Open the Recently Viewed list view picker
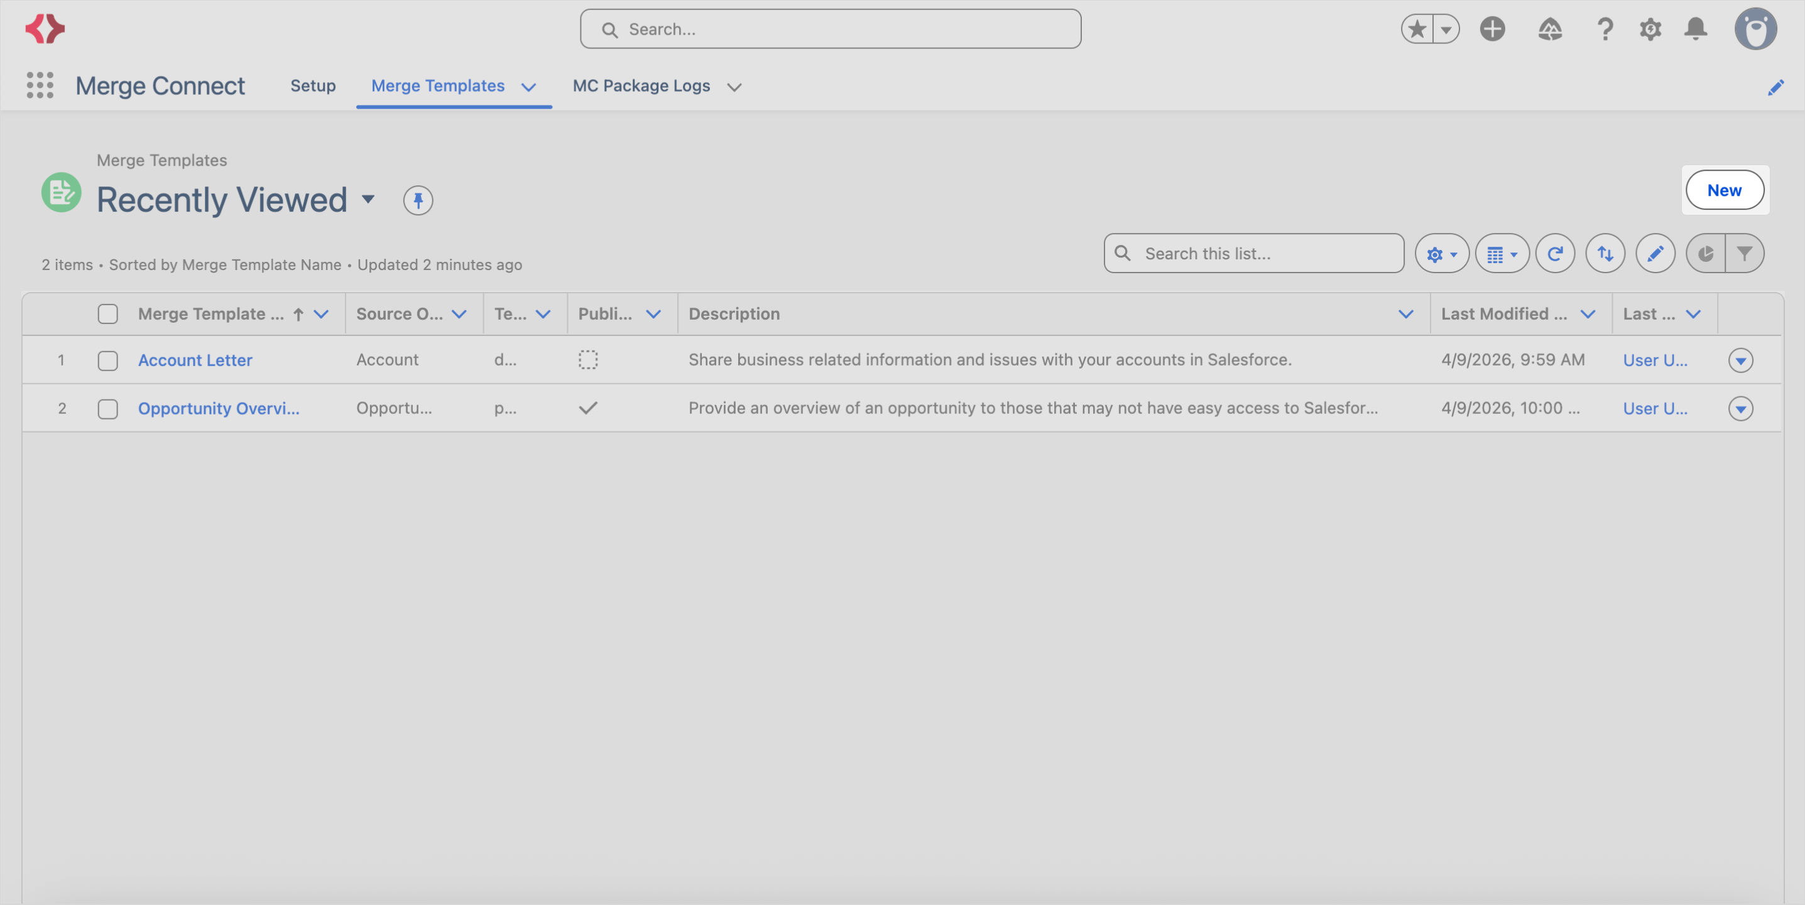 369,199
